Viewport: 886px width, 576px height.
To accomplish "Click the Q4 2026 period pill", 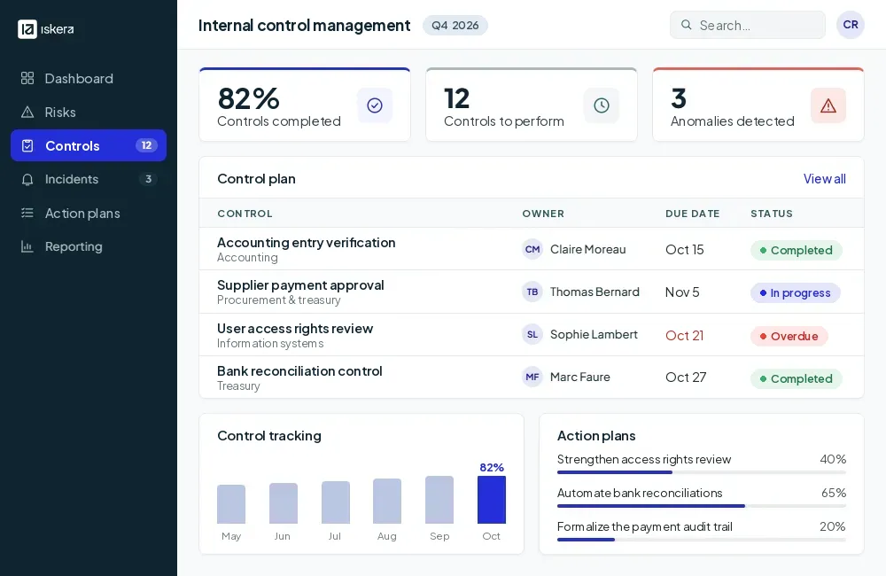I will coord(455,26).
